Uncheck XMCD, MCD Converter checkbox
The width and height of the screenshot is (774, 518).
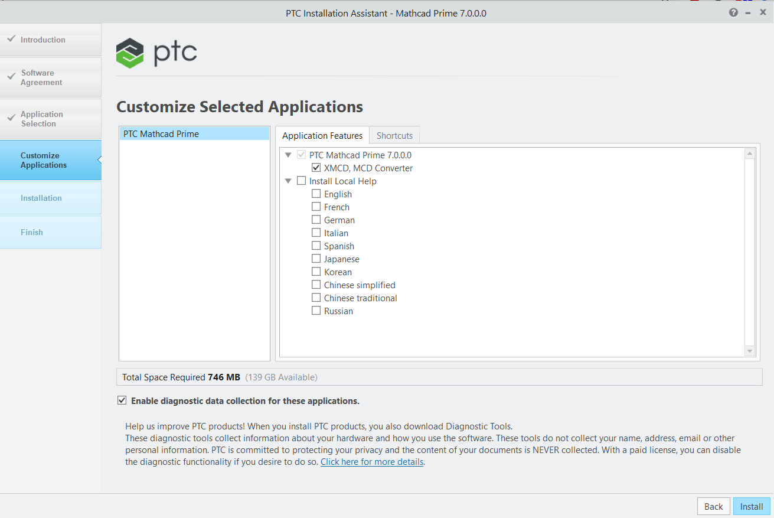[x=316, y=168]
